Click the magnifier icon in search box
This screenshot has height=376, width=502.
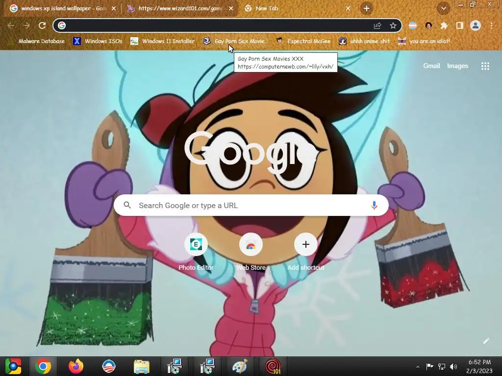(x=127, y=205)
